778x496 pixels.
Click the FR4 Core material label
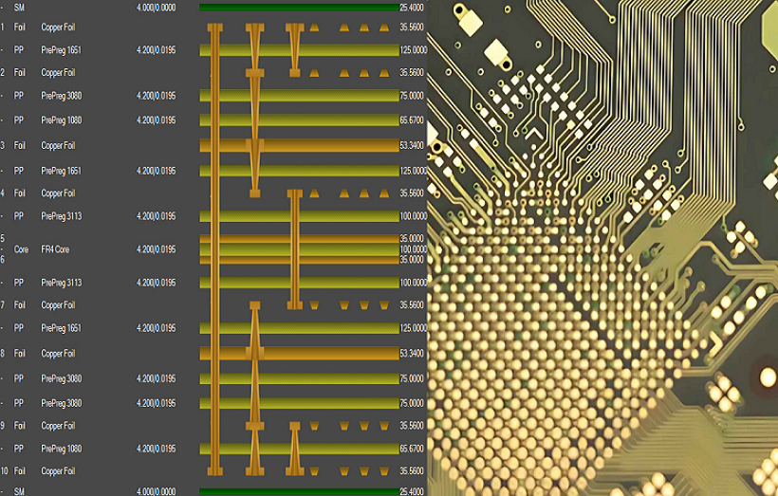[x=55, y=249]
